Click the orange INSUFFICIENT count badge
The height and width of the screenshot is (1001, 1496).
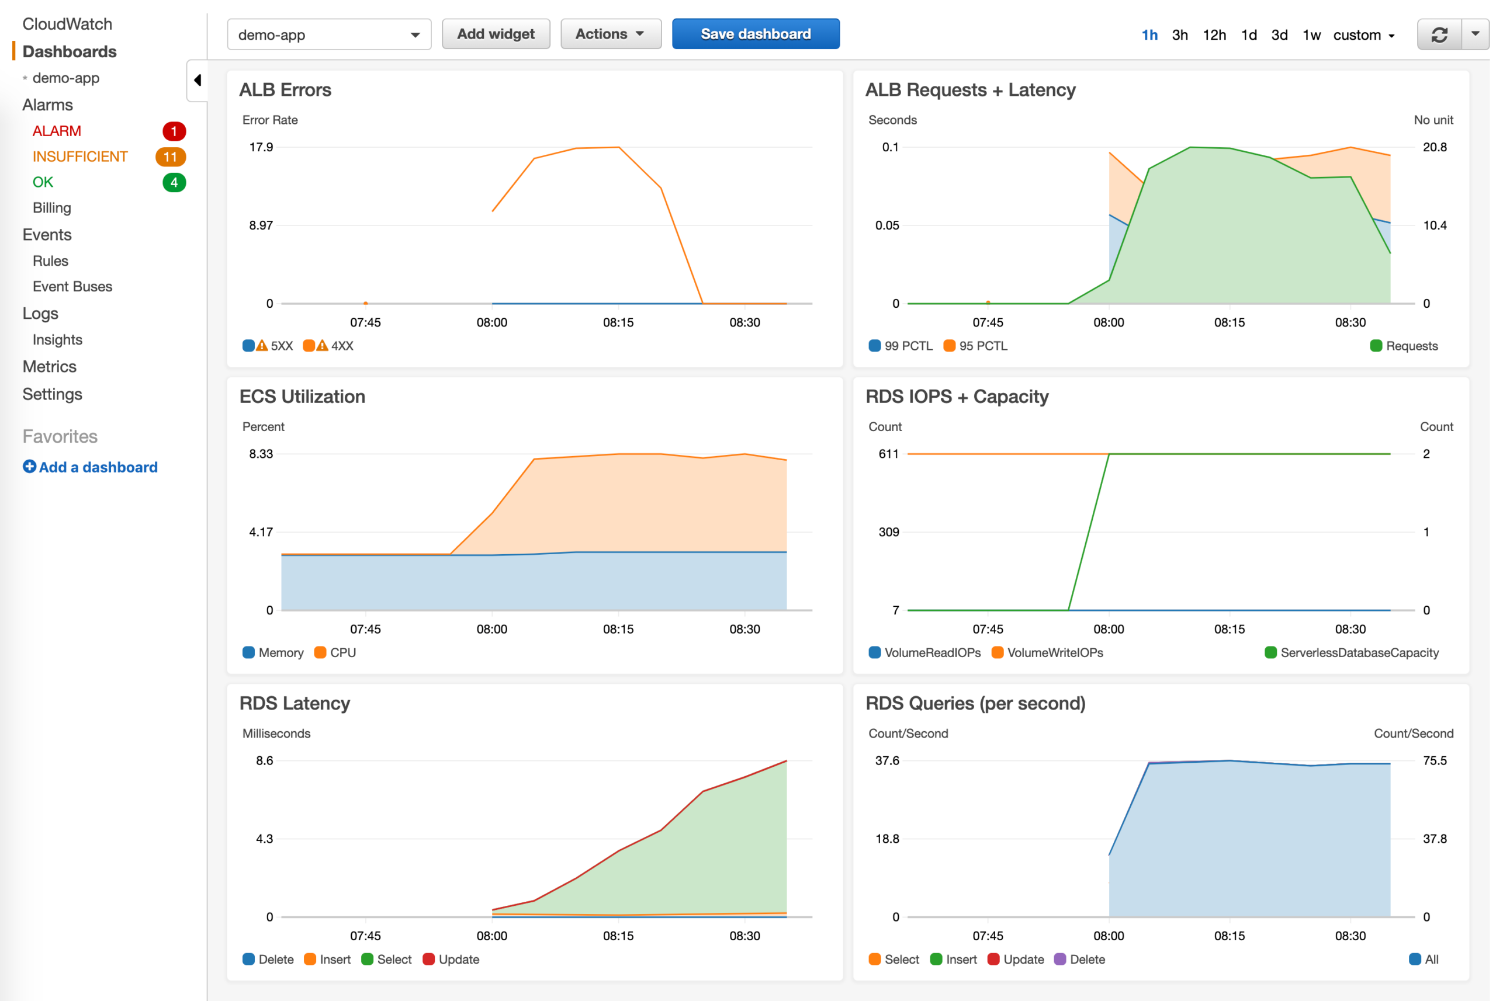[x=169, y=157]
